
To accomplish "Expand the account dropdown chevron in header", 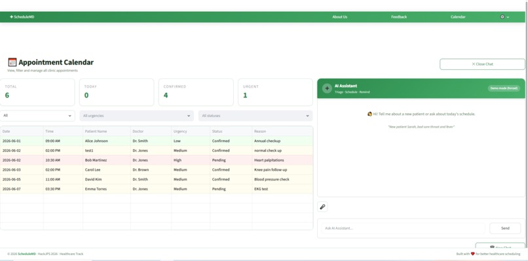I will (x=508, y=17).
